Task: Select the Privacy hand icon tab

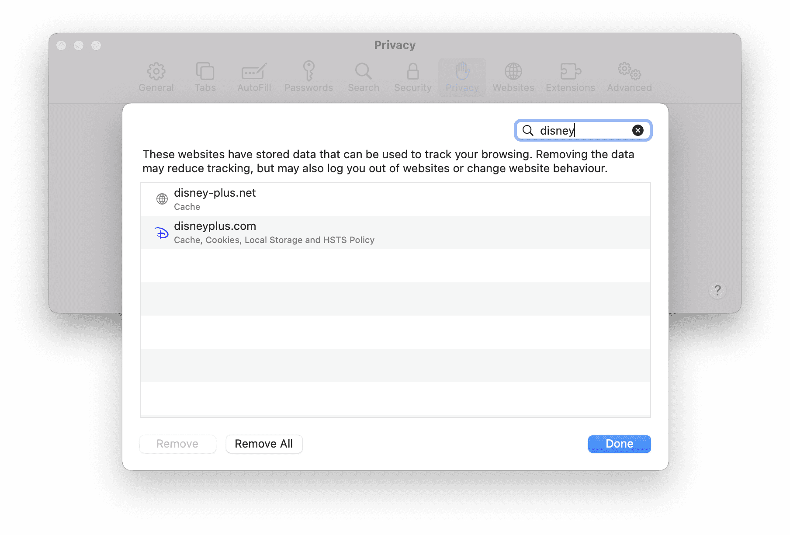Action: 462,77
